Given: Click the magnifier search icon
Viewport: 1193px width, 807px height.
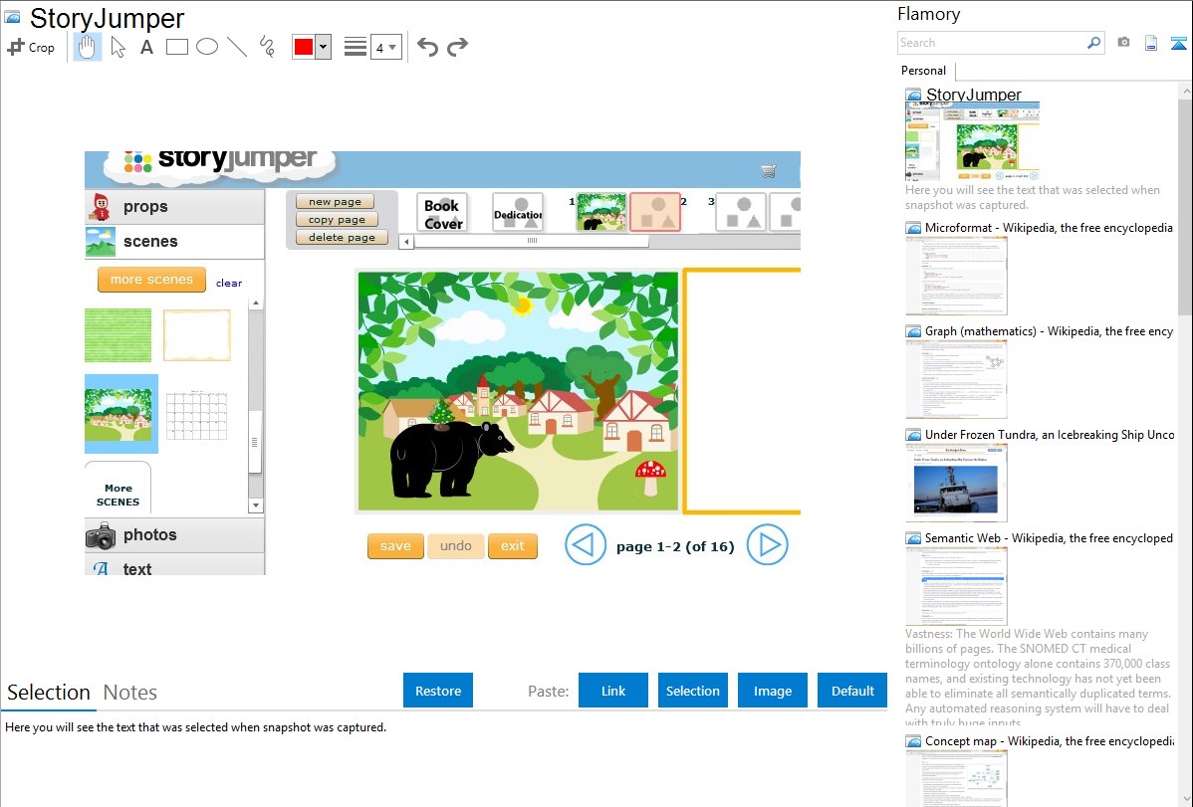Looking at the screenshot, I should pyautogui.click(x=1094, y=43).
